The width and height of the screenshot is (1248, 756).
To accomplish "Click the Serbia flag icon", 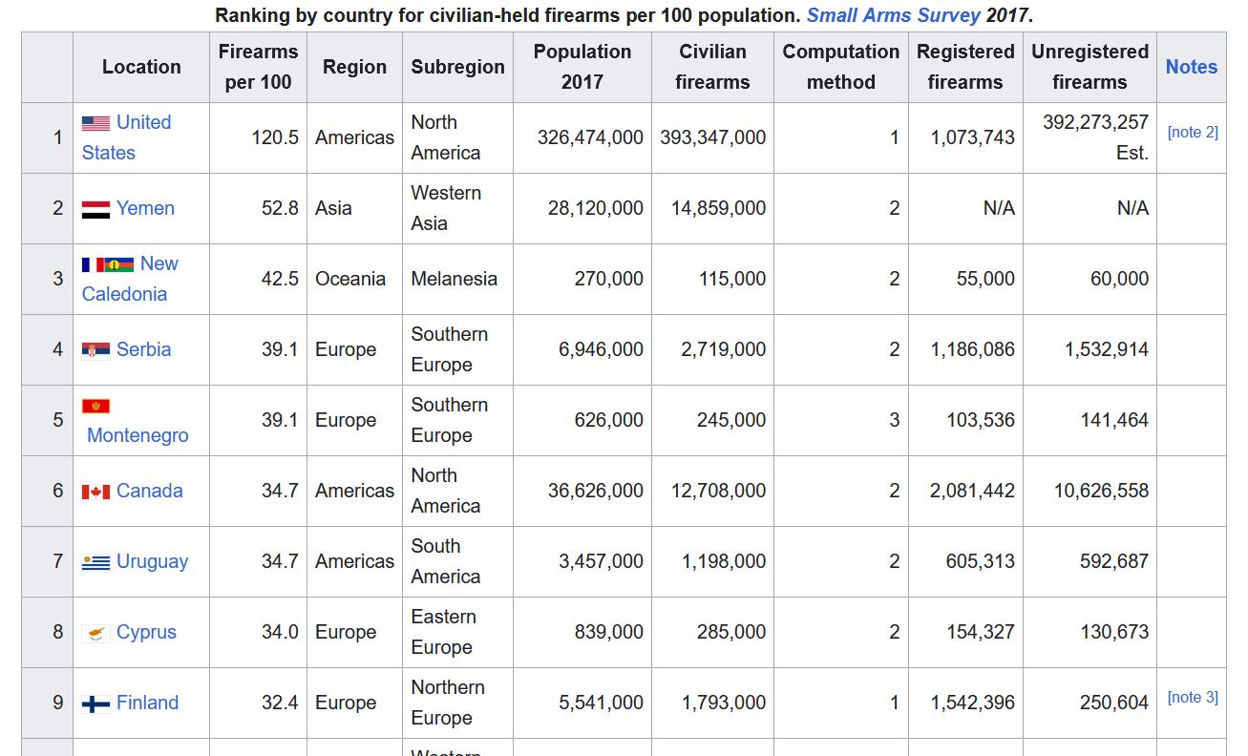I will tap(95, 350).
